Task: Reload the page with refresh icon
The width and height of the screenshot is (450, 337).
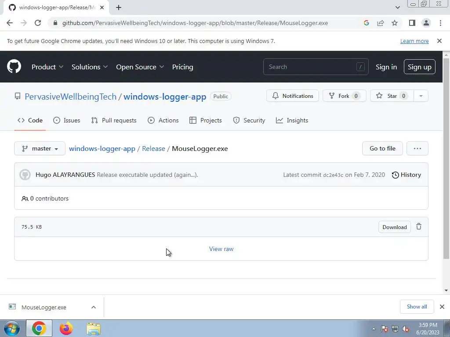Action: pyautogui.click(x=38, y=23)
